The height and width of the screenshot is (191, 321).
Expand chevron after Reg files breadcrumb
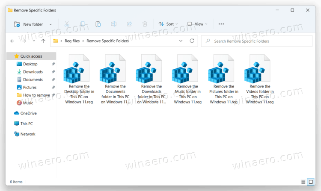click(x=83, y=41)
